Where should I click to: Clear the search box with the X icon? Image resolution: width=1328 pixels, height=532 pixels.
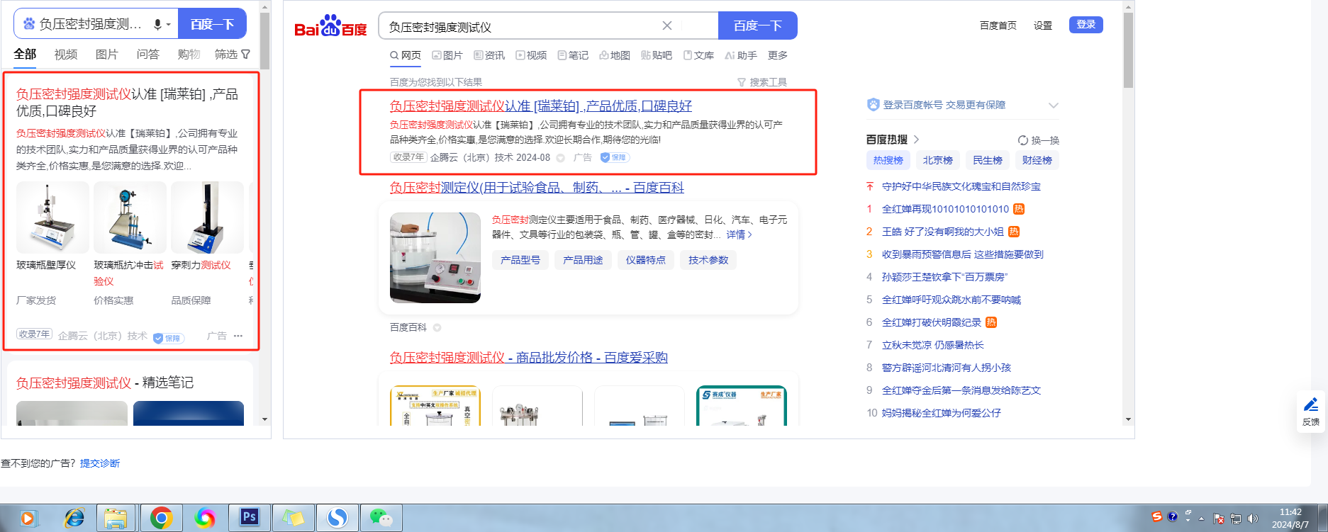click(666, 26)
